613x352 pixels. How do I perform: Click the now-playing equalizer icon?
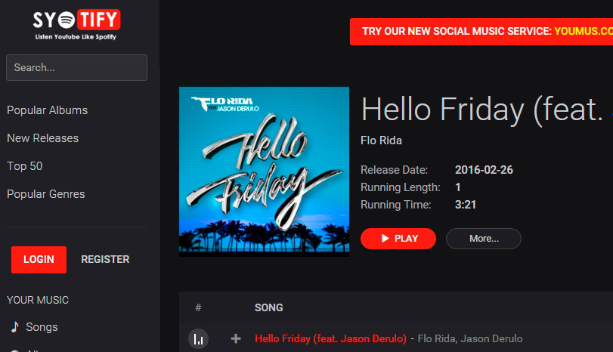tap(198, 339)
